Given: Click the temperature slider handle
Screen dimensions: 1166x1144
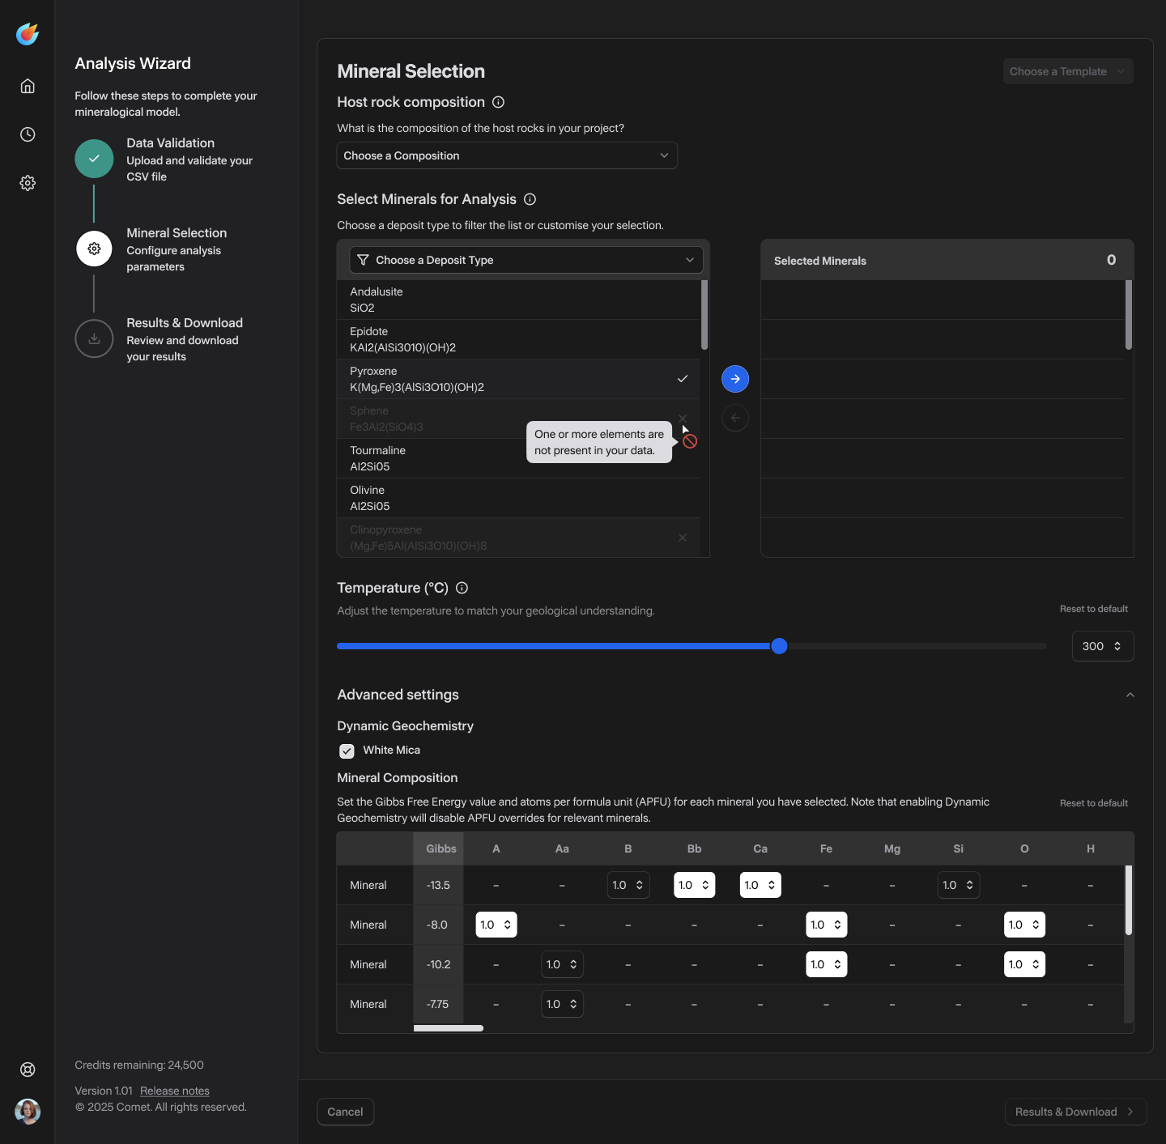Looking at the screenshot, I should click(x=779, y=646).
